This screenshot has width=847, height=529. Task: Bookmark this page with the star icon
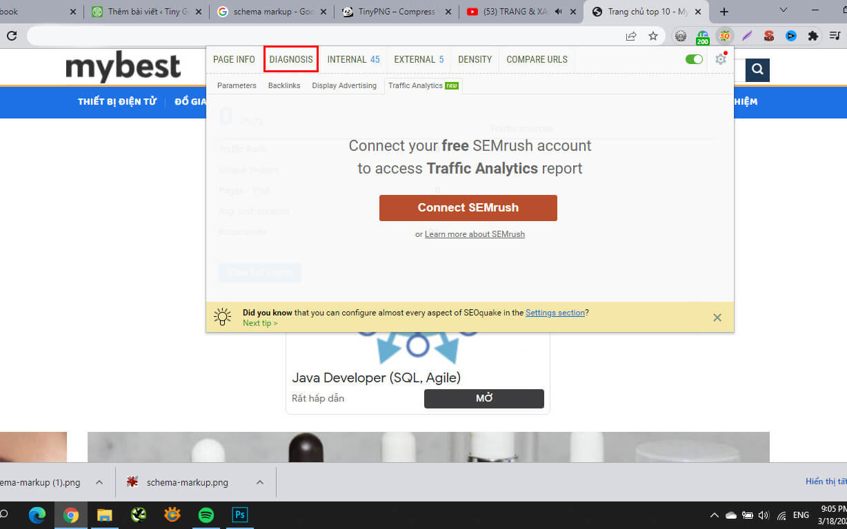(x=652, y=36)
